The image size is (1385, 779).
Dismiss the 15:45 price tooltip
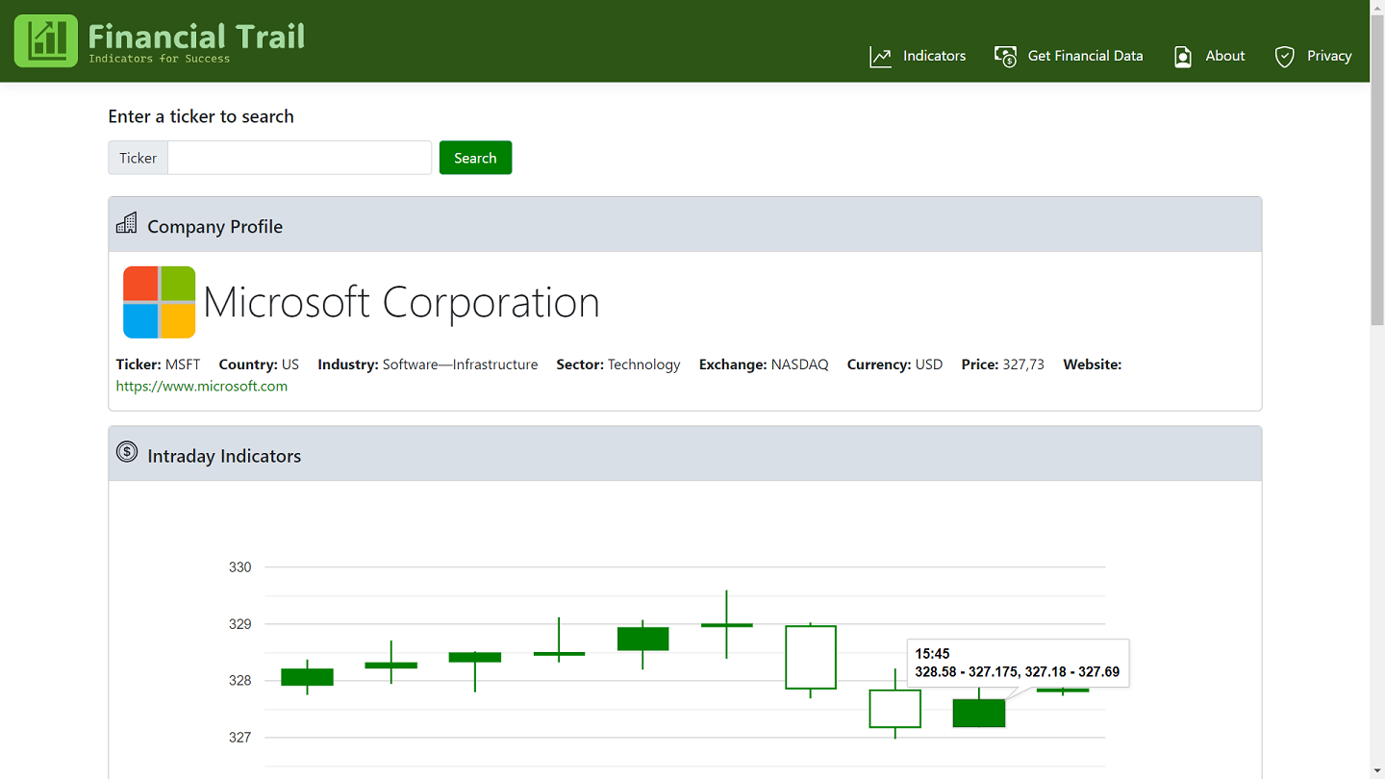tap(1018, 663)
